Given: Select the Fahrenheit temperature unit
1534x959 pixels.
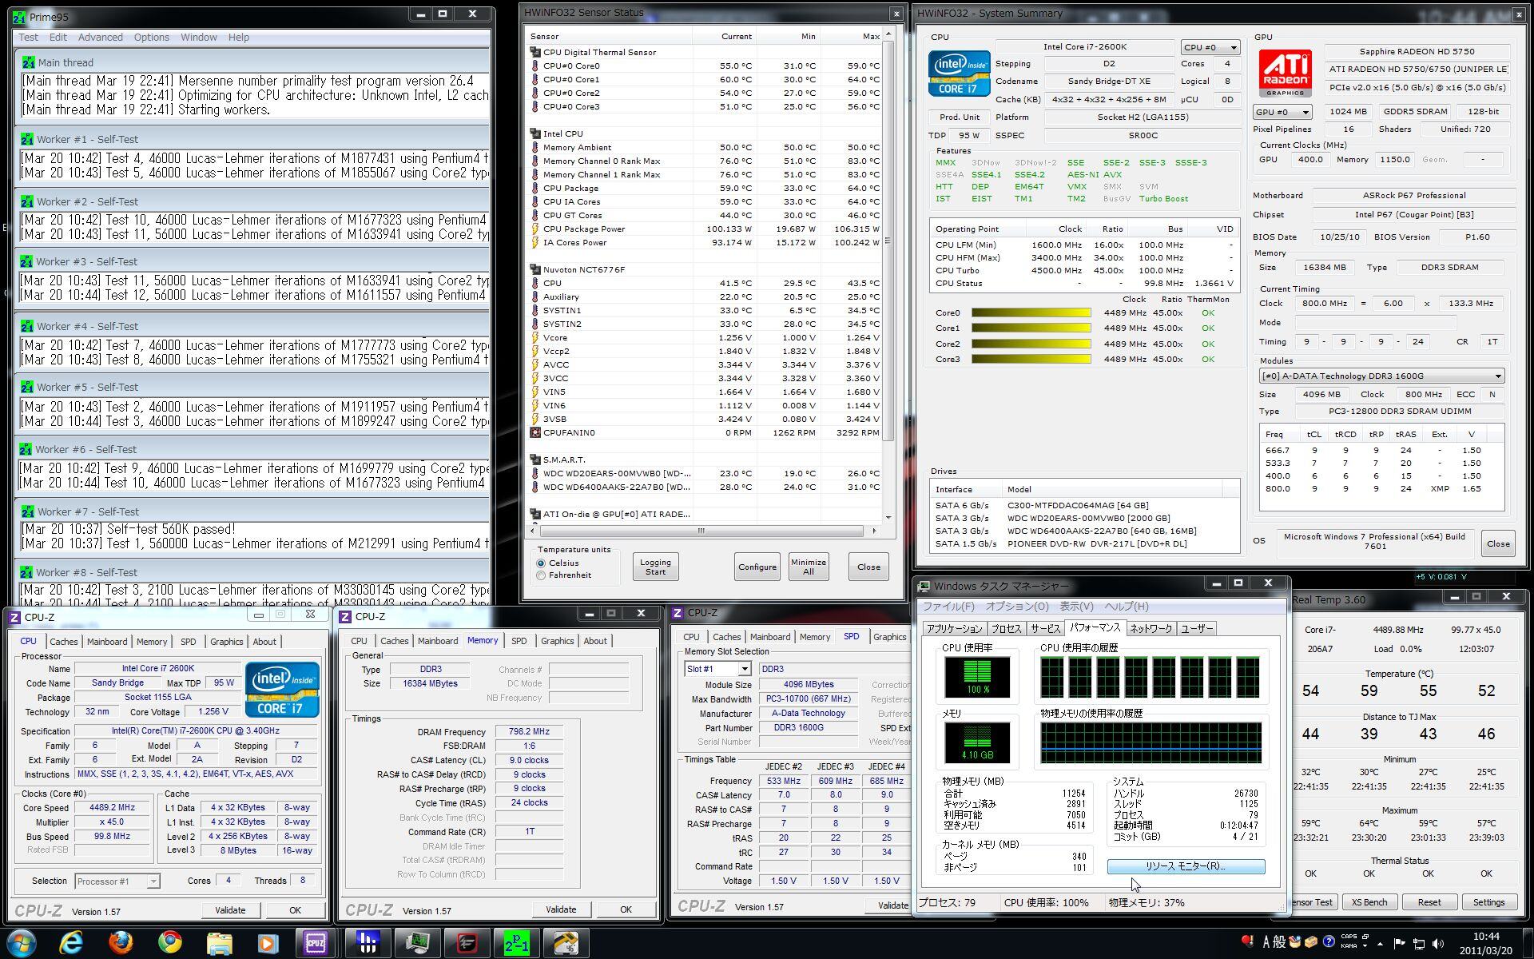Looking at the screenshot, I should point(541,575).
